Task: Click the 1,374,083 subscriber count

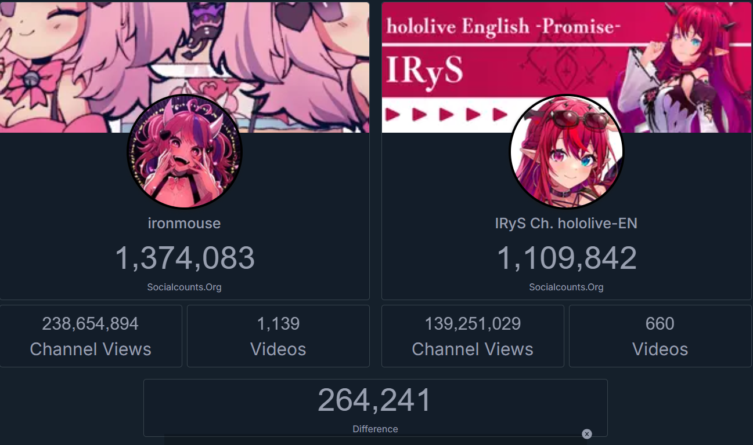Action: click(x=185, y=258)
